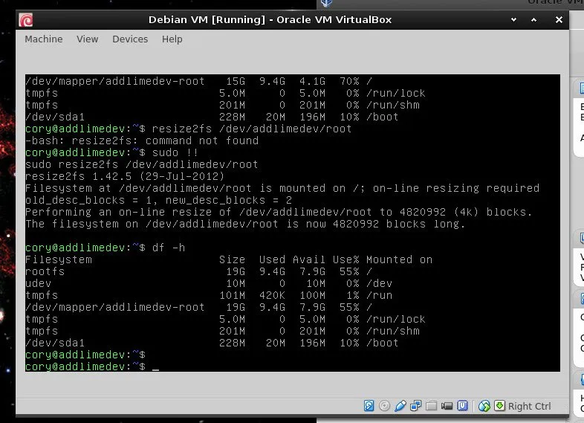Open the Machine menu

tap(44, 39)
